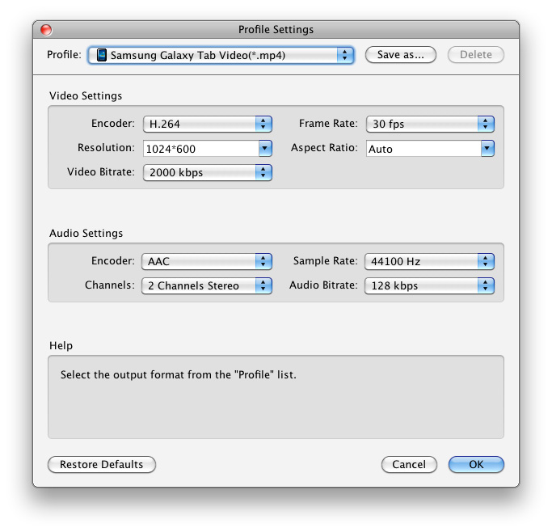This screenshot has width=552, height=532.
Task: Confirm settings with the OK button
Action: point(476,464)
